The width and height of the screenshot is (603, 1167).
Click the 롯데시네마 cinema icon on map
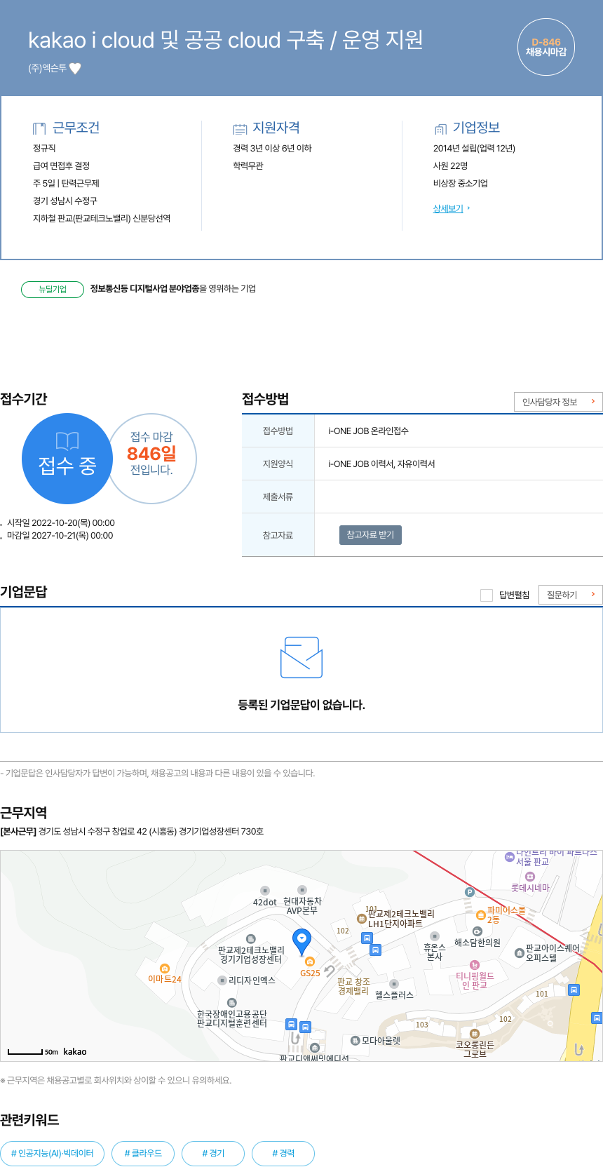click(x=530, y=877)
